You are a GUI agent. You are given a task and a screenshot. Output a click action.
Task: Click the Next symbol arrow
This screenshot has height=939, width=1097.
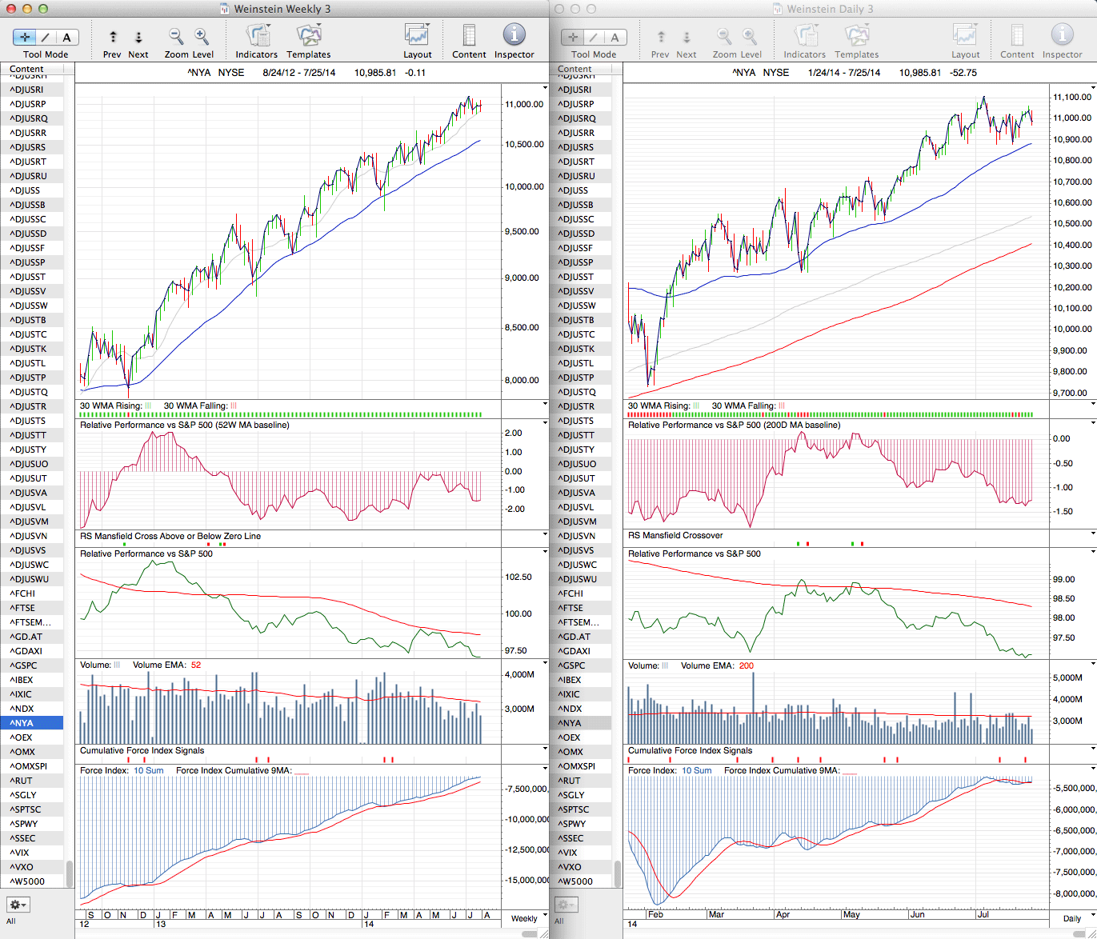click(138, 37)
